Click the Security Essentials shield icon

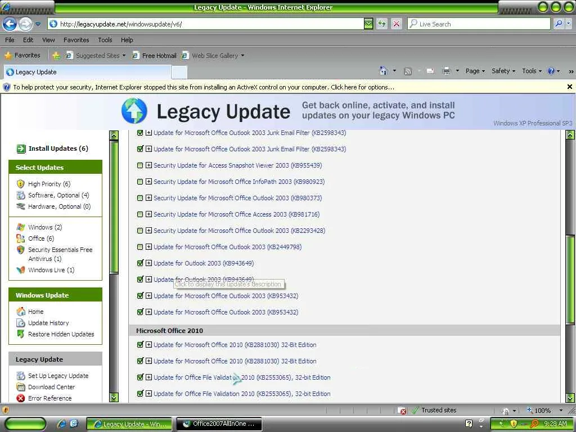(x=21, y=249)
